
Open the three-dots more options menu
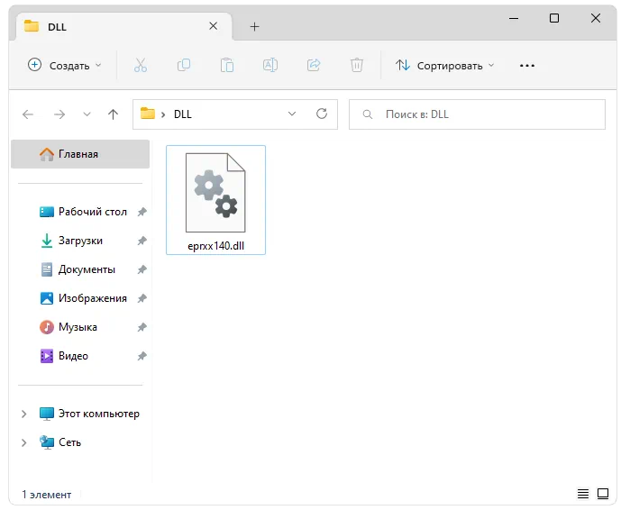[527, 66]
